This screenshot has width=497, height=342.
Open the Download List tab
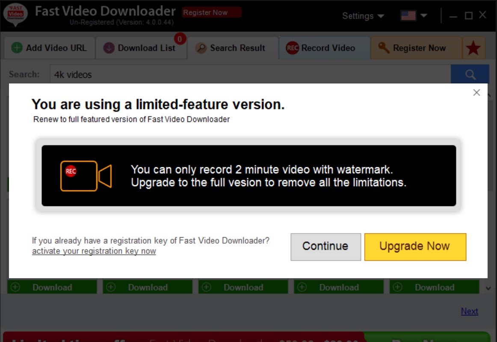(140, 48)
